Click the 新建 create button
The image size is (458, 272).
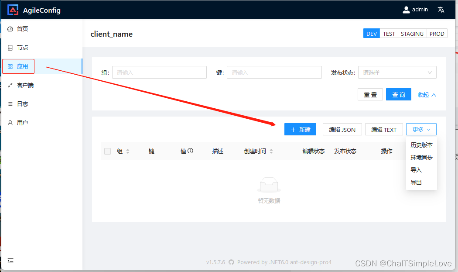[x=300, y=129]
